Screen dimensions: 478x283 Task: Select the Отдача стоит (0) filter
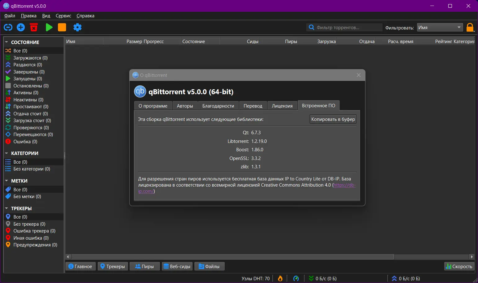point(33,113)
